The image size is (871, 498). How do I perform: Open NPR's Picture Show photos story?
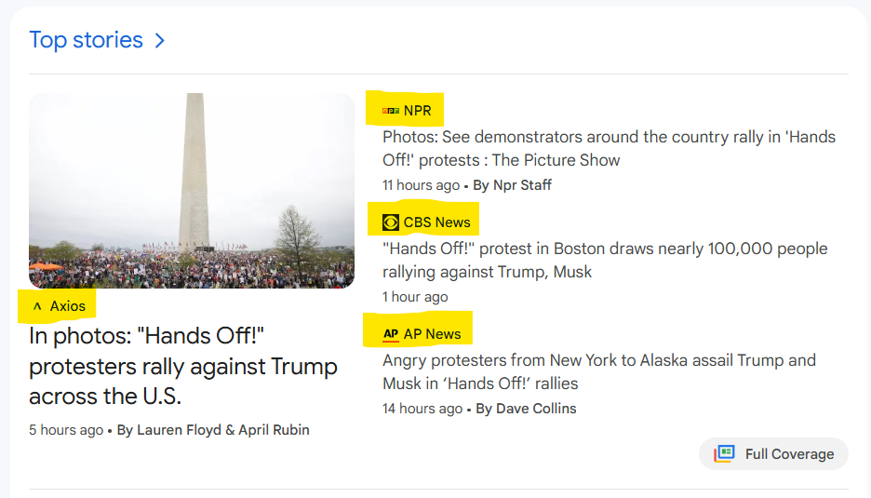609,148
